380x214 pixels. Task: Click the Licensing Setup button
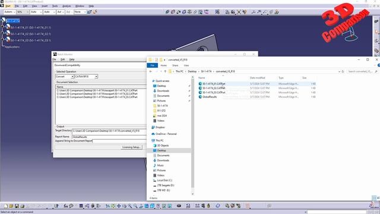tap(131, 147)
